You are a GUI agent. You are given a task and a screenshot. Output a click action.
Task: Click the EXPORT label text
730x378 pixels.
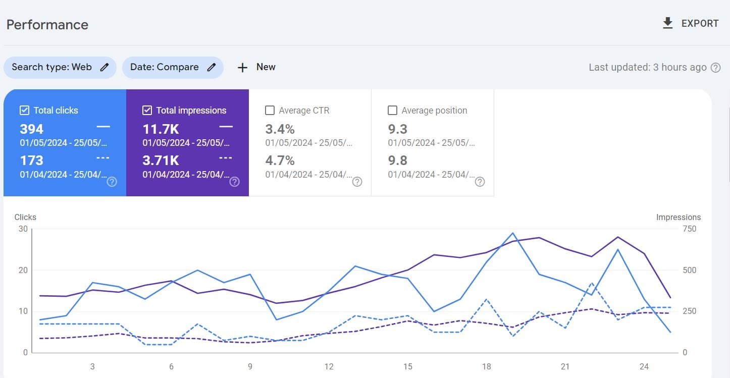(x=700, y=23)
